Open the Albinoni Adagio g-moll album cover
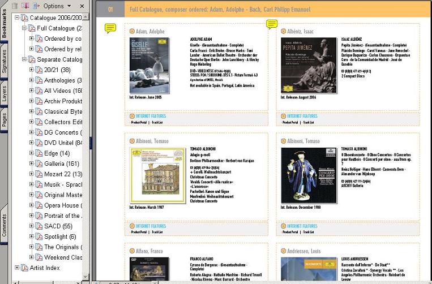Screen dimensions: 432x284 pos(157,175)
